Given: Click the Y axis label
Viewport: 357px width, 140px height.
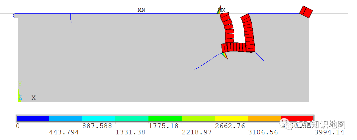Looking at the screenshot, I should click(20, 84).
